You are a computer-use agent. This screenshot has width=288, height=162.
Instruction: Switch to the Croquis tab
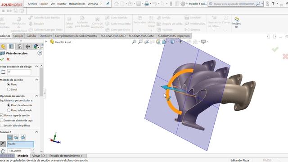(x=18, y=36)
